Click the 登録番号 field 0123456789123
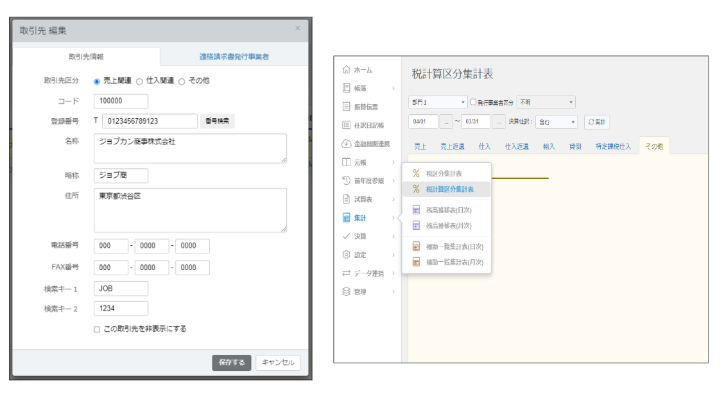Screen dimensions: 726x403 pyautogui.click(x=150, y=121)
